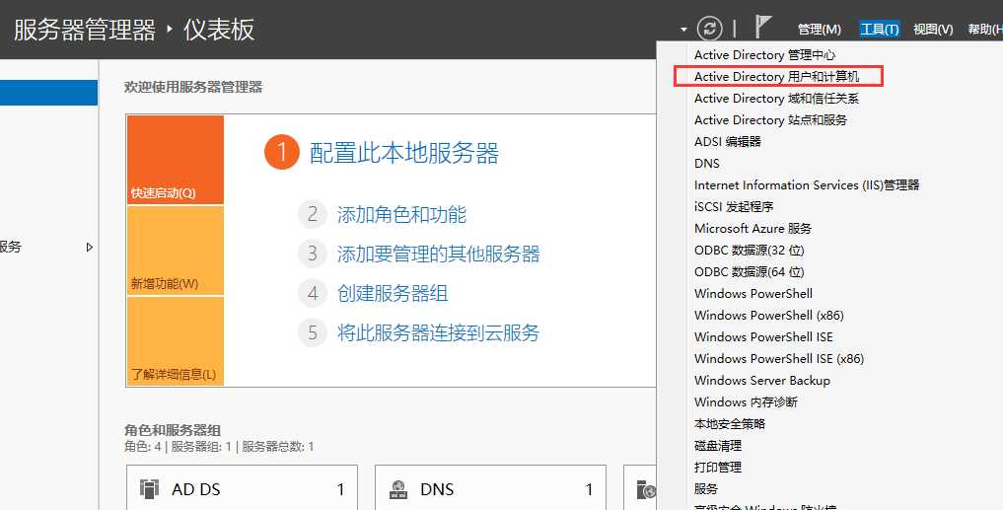This screenshot has width=1003, height=510.
Task: Expand the sidebar services arrow
Action: pyautogui.click(x=90, y=247)
